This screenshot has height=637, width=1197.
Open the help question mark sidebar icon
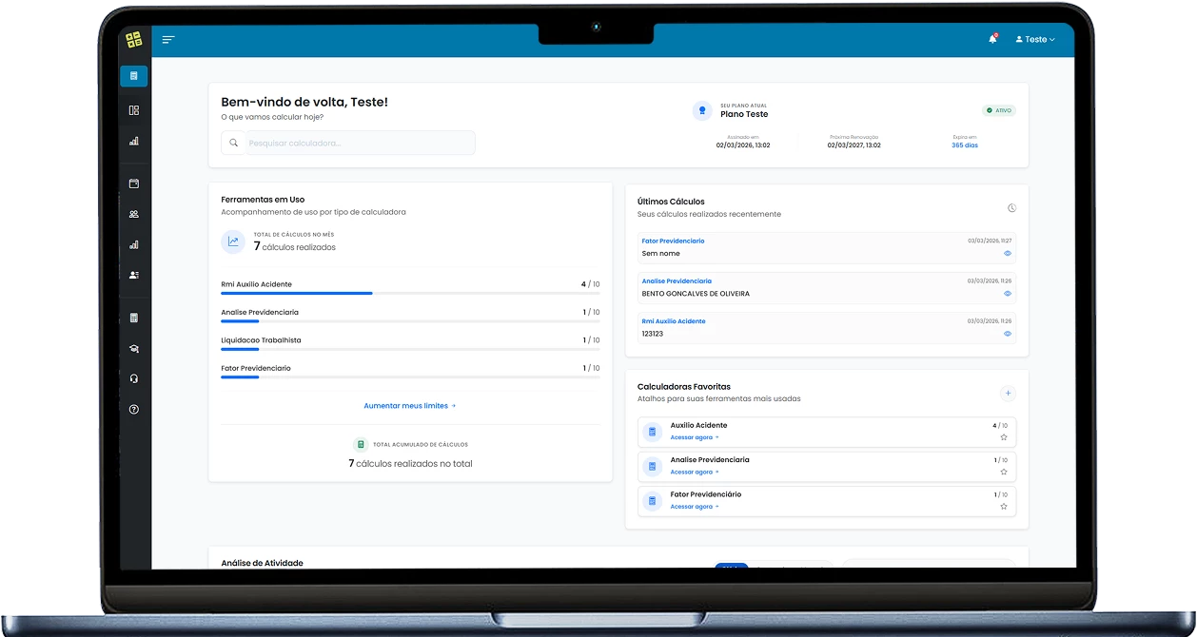point(134,409)
